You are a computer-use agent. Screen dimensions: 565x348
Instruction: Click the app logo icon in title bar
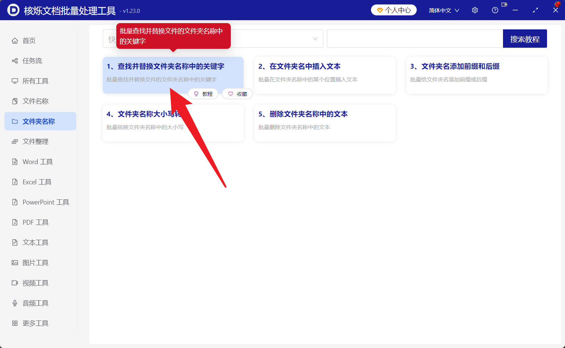[x=13, y=10]
